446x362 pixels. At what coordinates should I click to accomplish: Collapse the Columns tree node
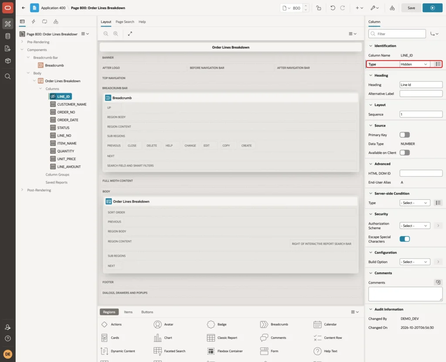tap(41, 89)
